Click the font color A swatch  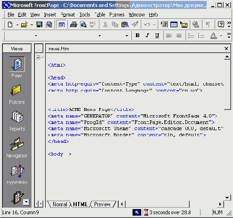(214, 36)
